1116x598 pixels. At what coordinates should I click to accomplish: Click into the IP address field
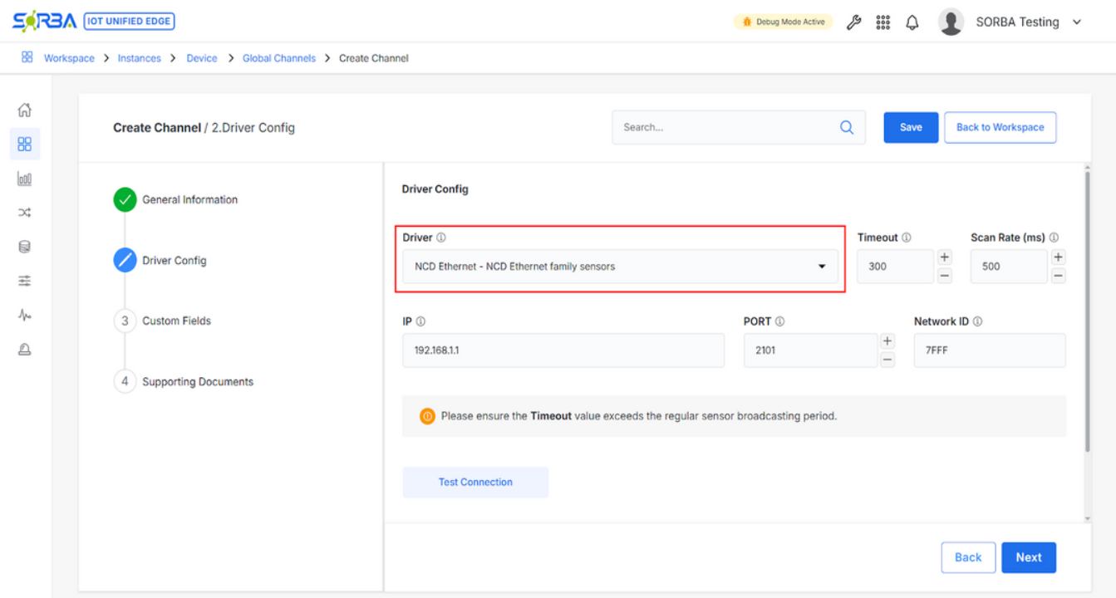pyautogui.click(x=563, y=350)
